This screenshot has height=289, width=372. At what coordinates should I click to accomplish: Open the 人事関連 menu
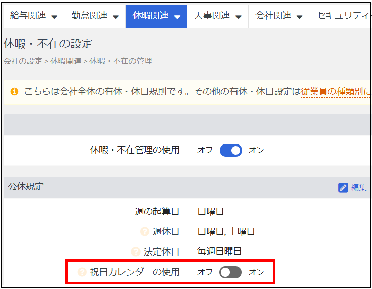pyautogui.click(x=217, y=16)
